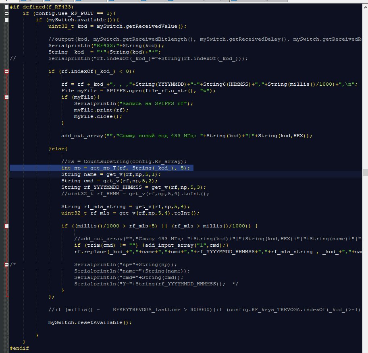Viewport: 368px width, 353px height.
Task: Click the line 'myFile.print(rf);'
Action: [x=101, y=110]
